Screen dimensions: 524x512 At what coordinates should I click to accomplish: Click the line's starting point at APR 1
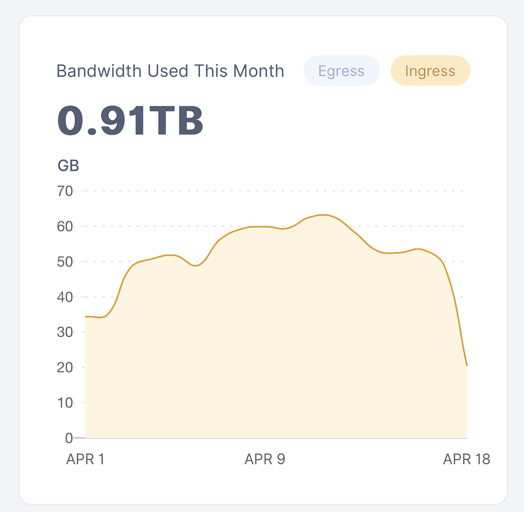click(86, 316)
